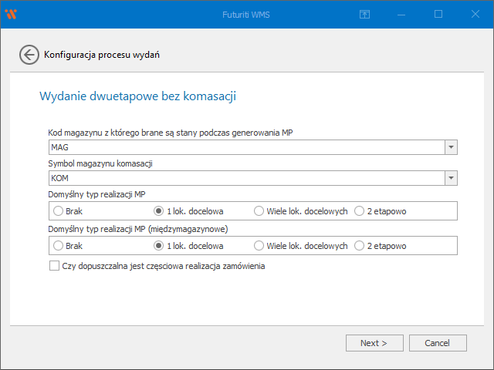This screenshot has height=370, width=494.
Task: Click the Futuriti WMS logo icon
Action: coord(11,14)
